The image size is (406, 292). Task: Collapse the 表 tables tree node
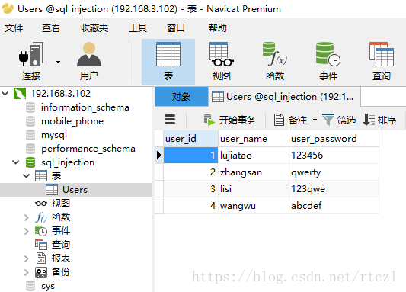(x=26, y=176)
